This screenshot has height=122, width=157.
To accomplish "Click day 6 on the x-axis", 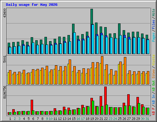I will tap(33, 119).
